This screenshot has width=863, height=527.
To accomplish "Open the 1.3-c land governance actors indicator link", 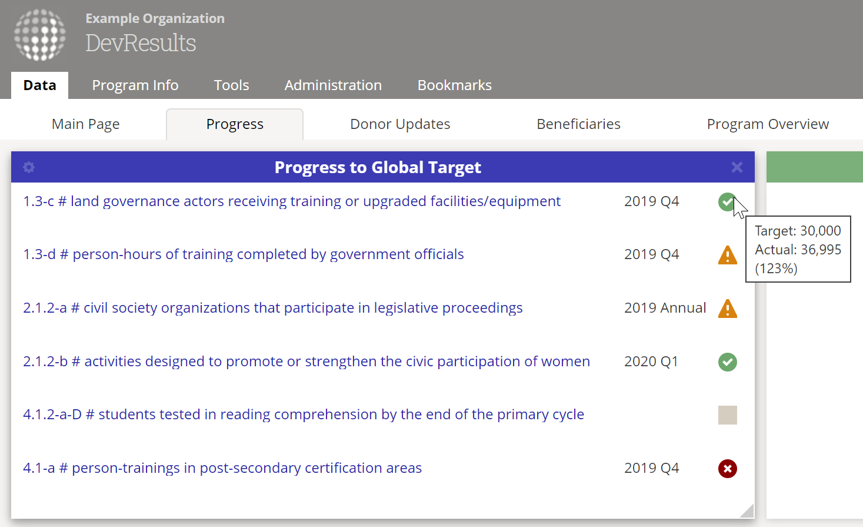I will click(x=292, y=201).
